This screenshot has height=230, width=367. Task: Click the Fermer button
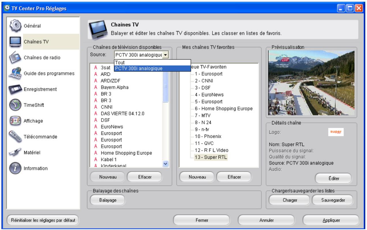pyautogui.click(x=202, y=220)
